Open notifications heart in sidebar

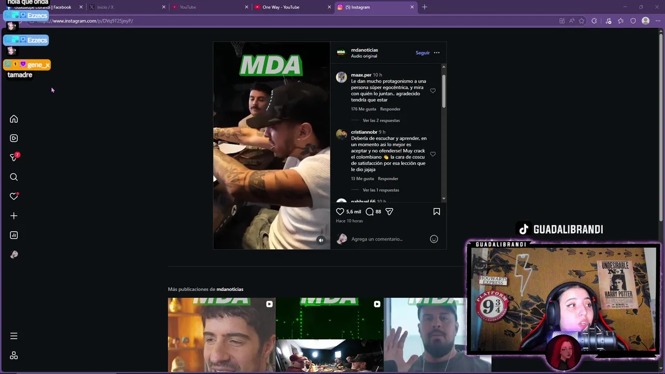point(14,196)
